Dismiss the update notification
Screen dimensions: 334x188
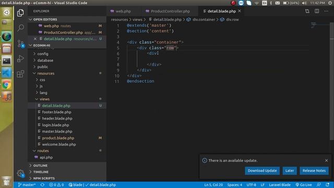click(x=326, y=160)
